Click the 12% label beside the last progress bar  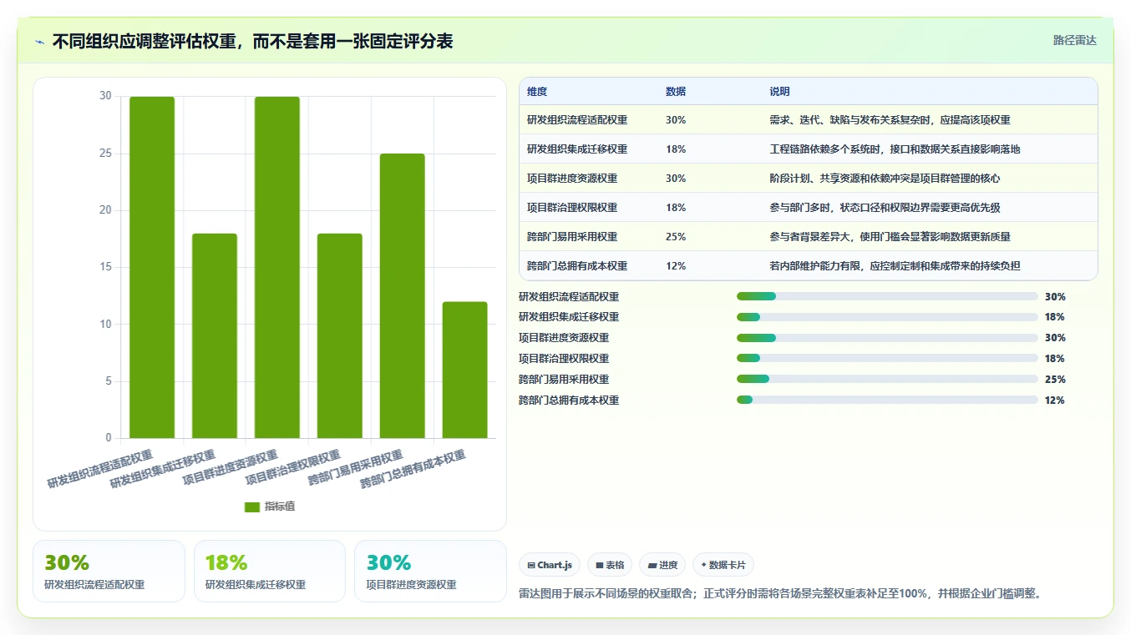pyautogui.click(x=1055, y=401)
